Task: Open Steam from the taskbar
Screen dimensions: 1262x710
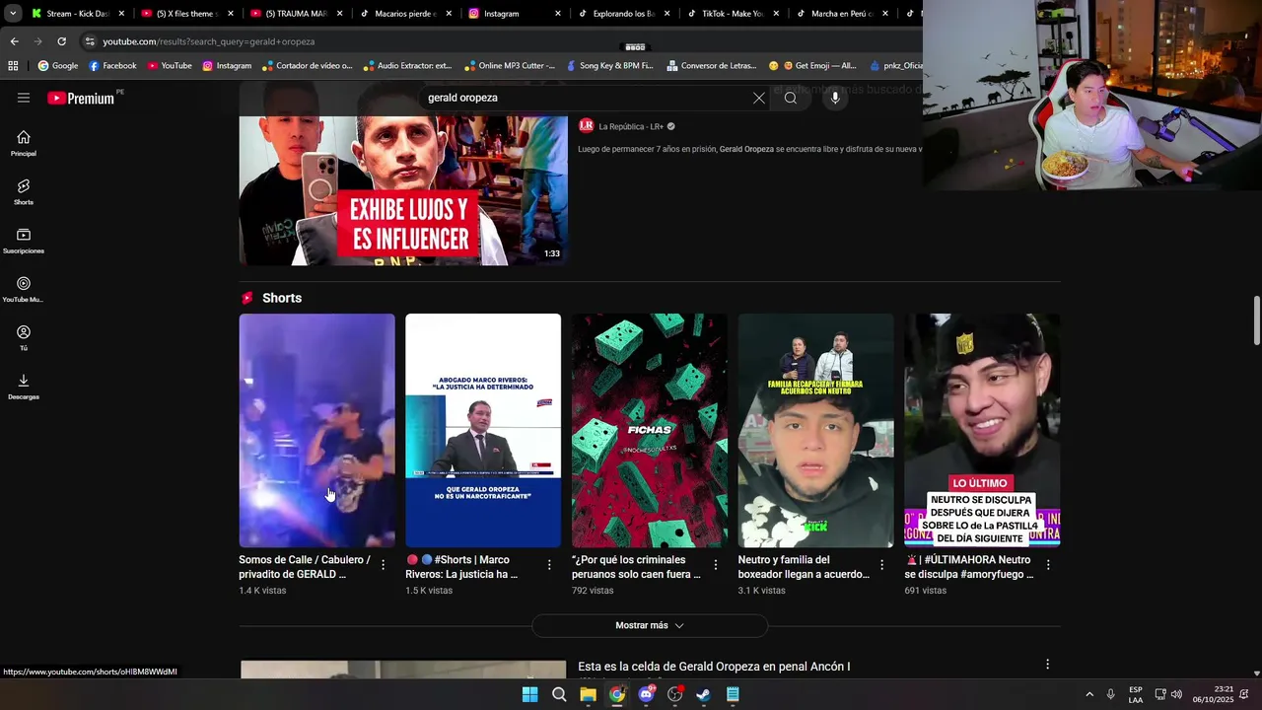Action: point(704,694)
